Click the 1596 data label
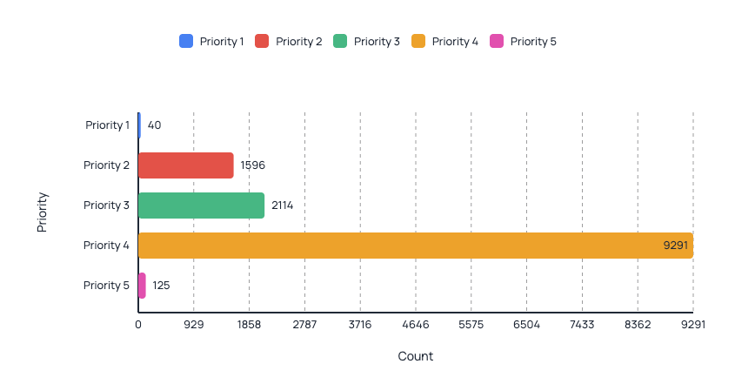This screenshot has width=735, height=384. point(252,165)
